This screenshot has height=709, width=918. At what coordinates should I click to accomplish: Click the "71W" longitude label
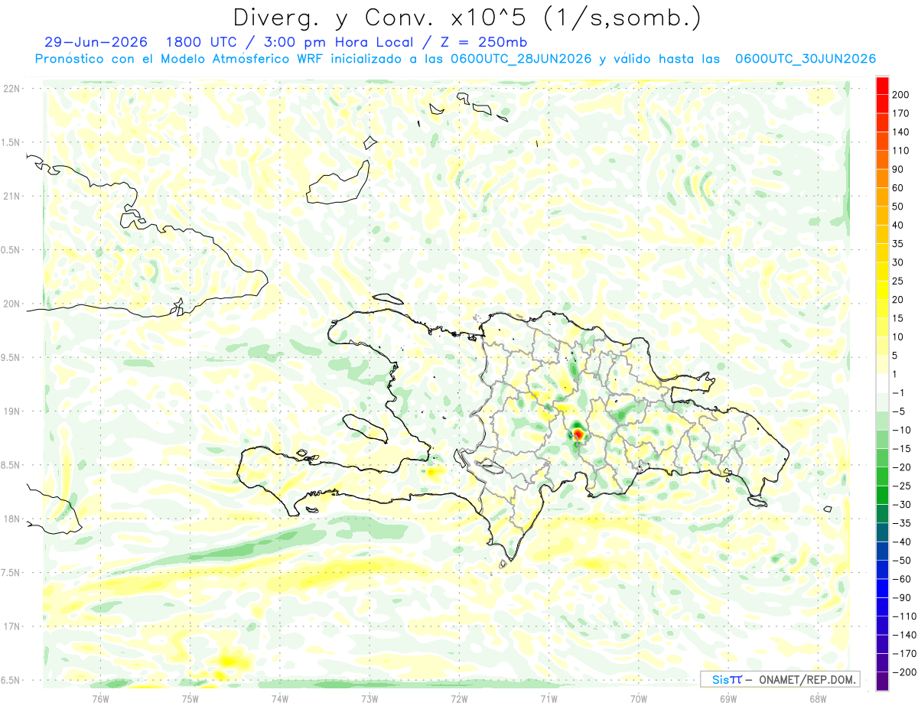[x=549, y=699]
